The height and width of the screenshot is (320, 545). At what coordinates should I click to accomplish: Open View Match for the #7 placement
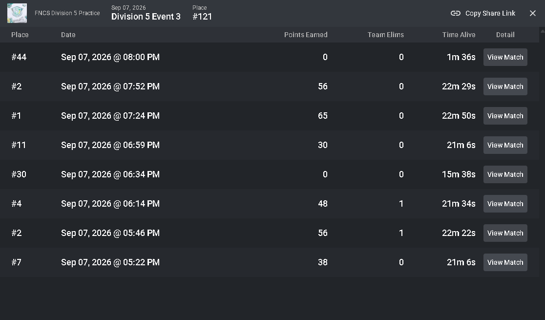(x=505, y=262)
